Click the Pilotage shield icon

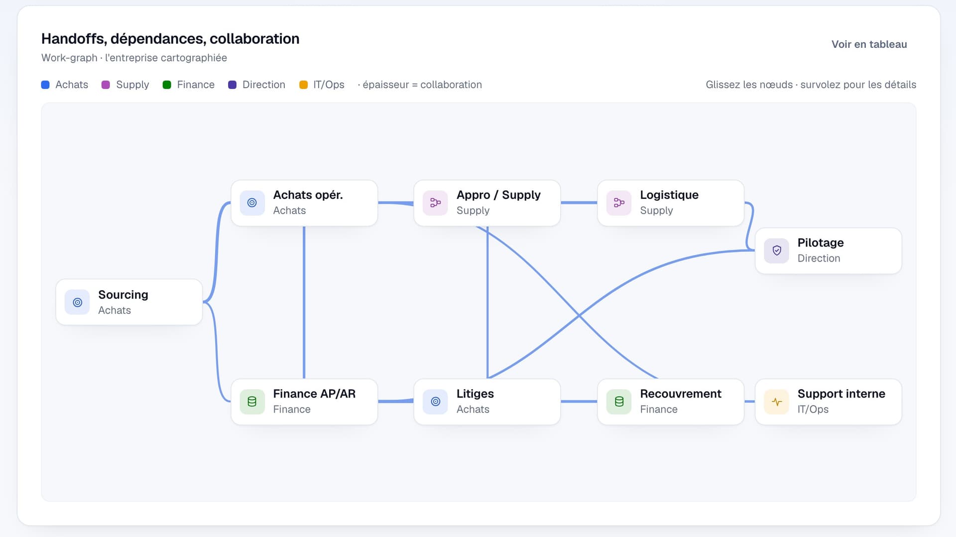776,251
